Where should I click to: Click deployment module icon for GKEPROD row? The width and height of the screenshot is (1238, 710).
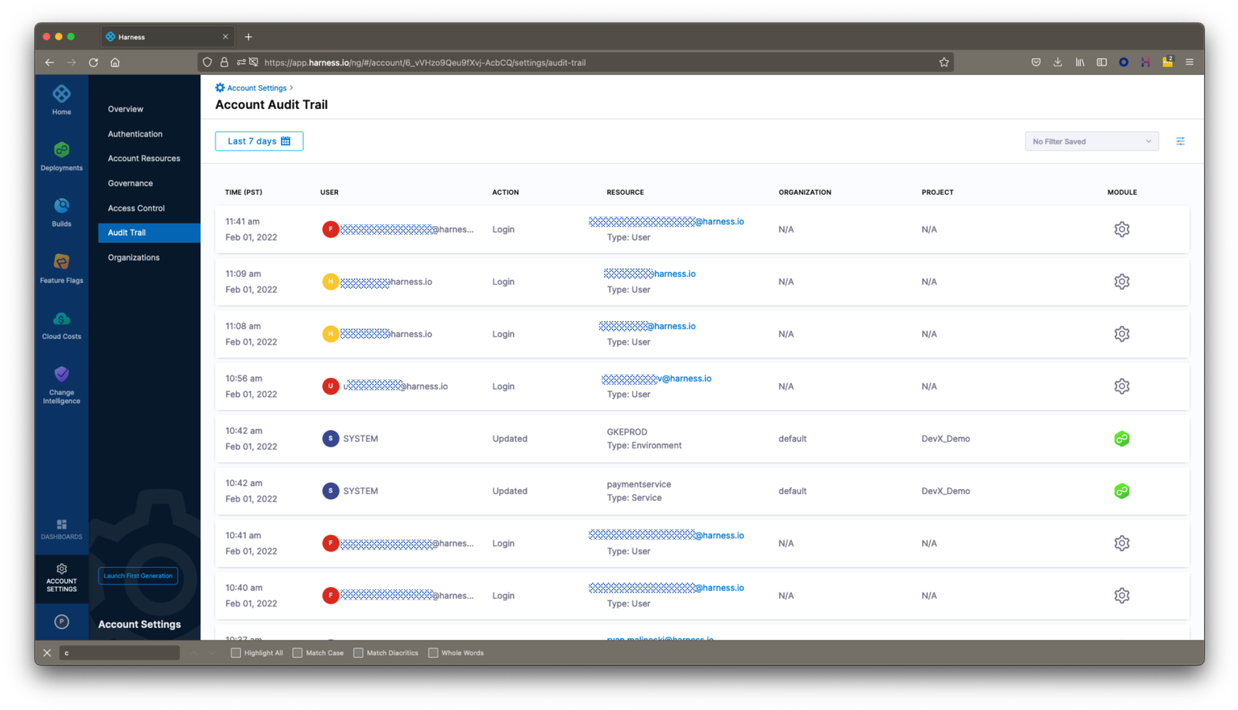click(1122, 439)
